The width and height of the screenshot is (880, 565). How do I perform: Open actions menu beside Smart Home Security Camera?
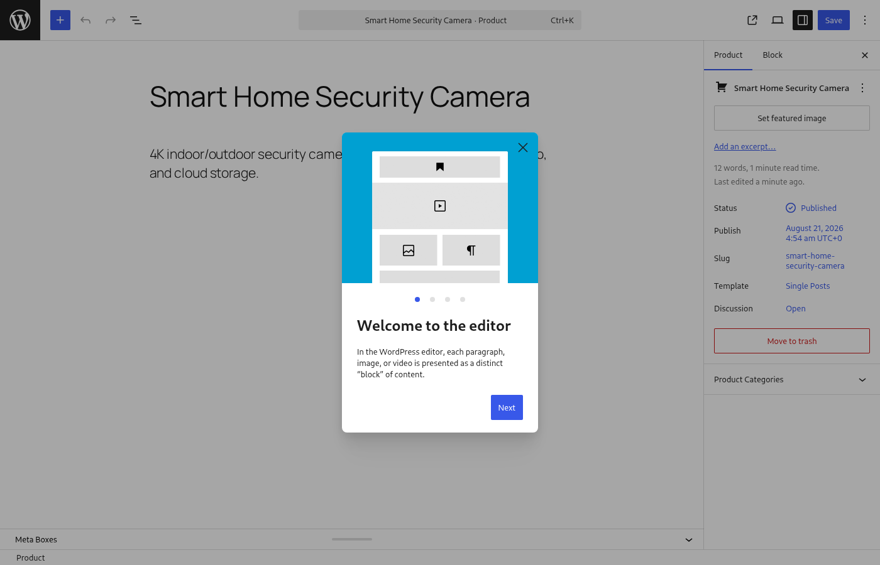(x=862, y=88)
